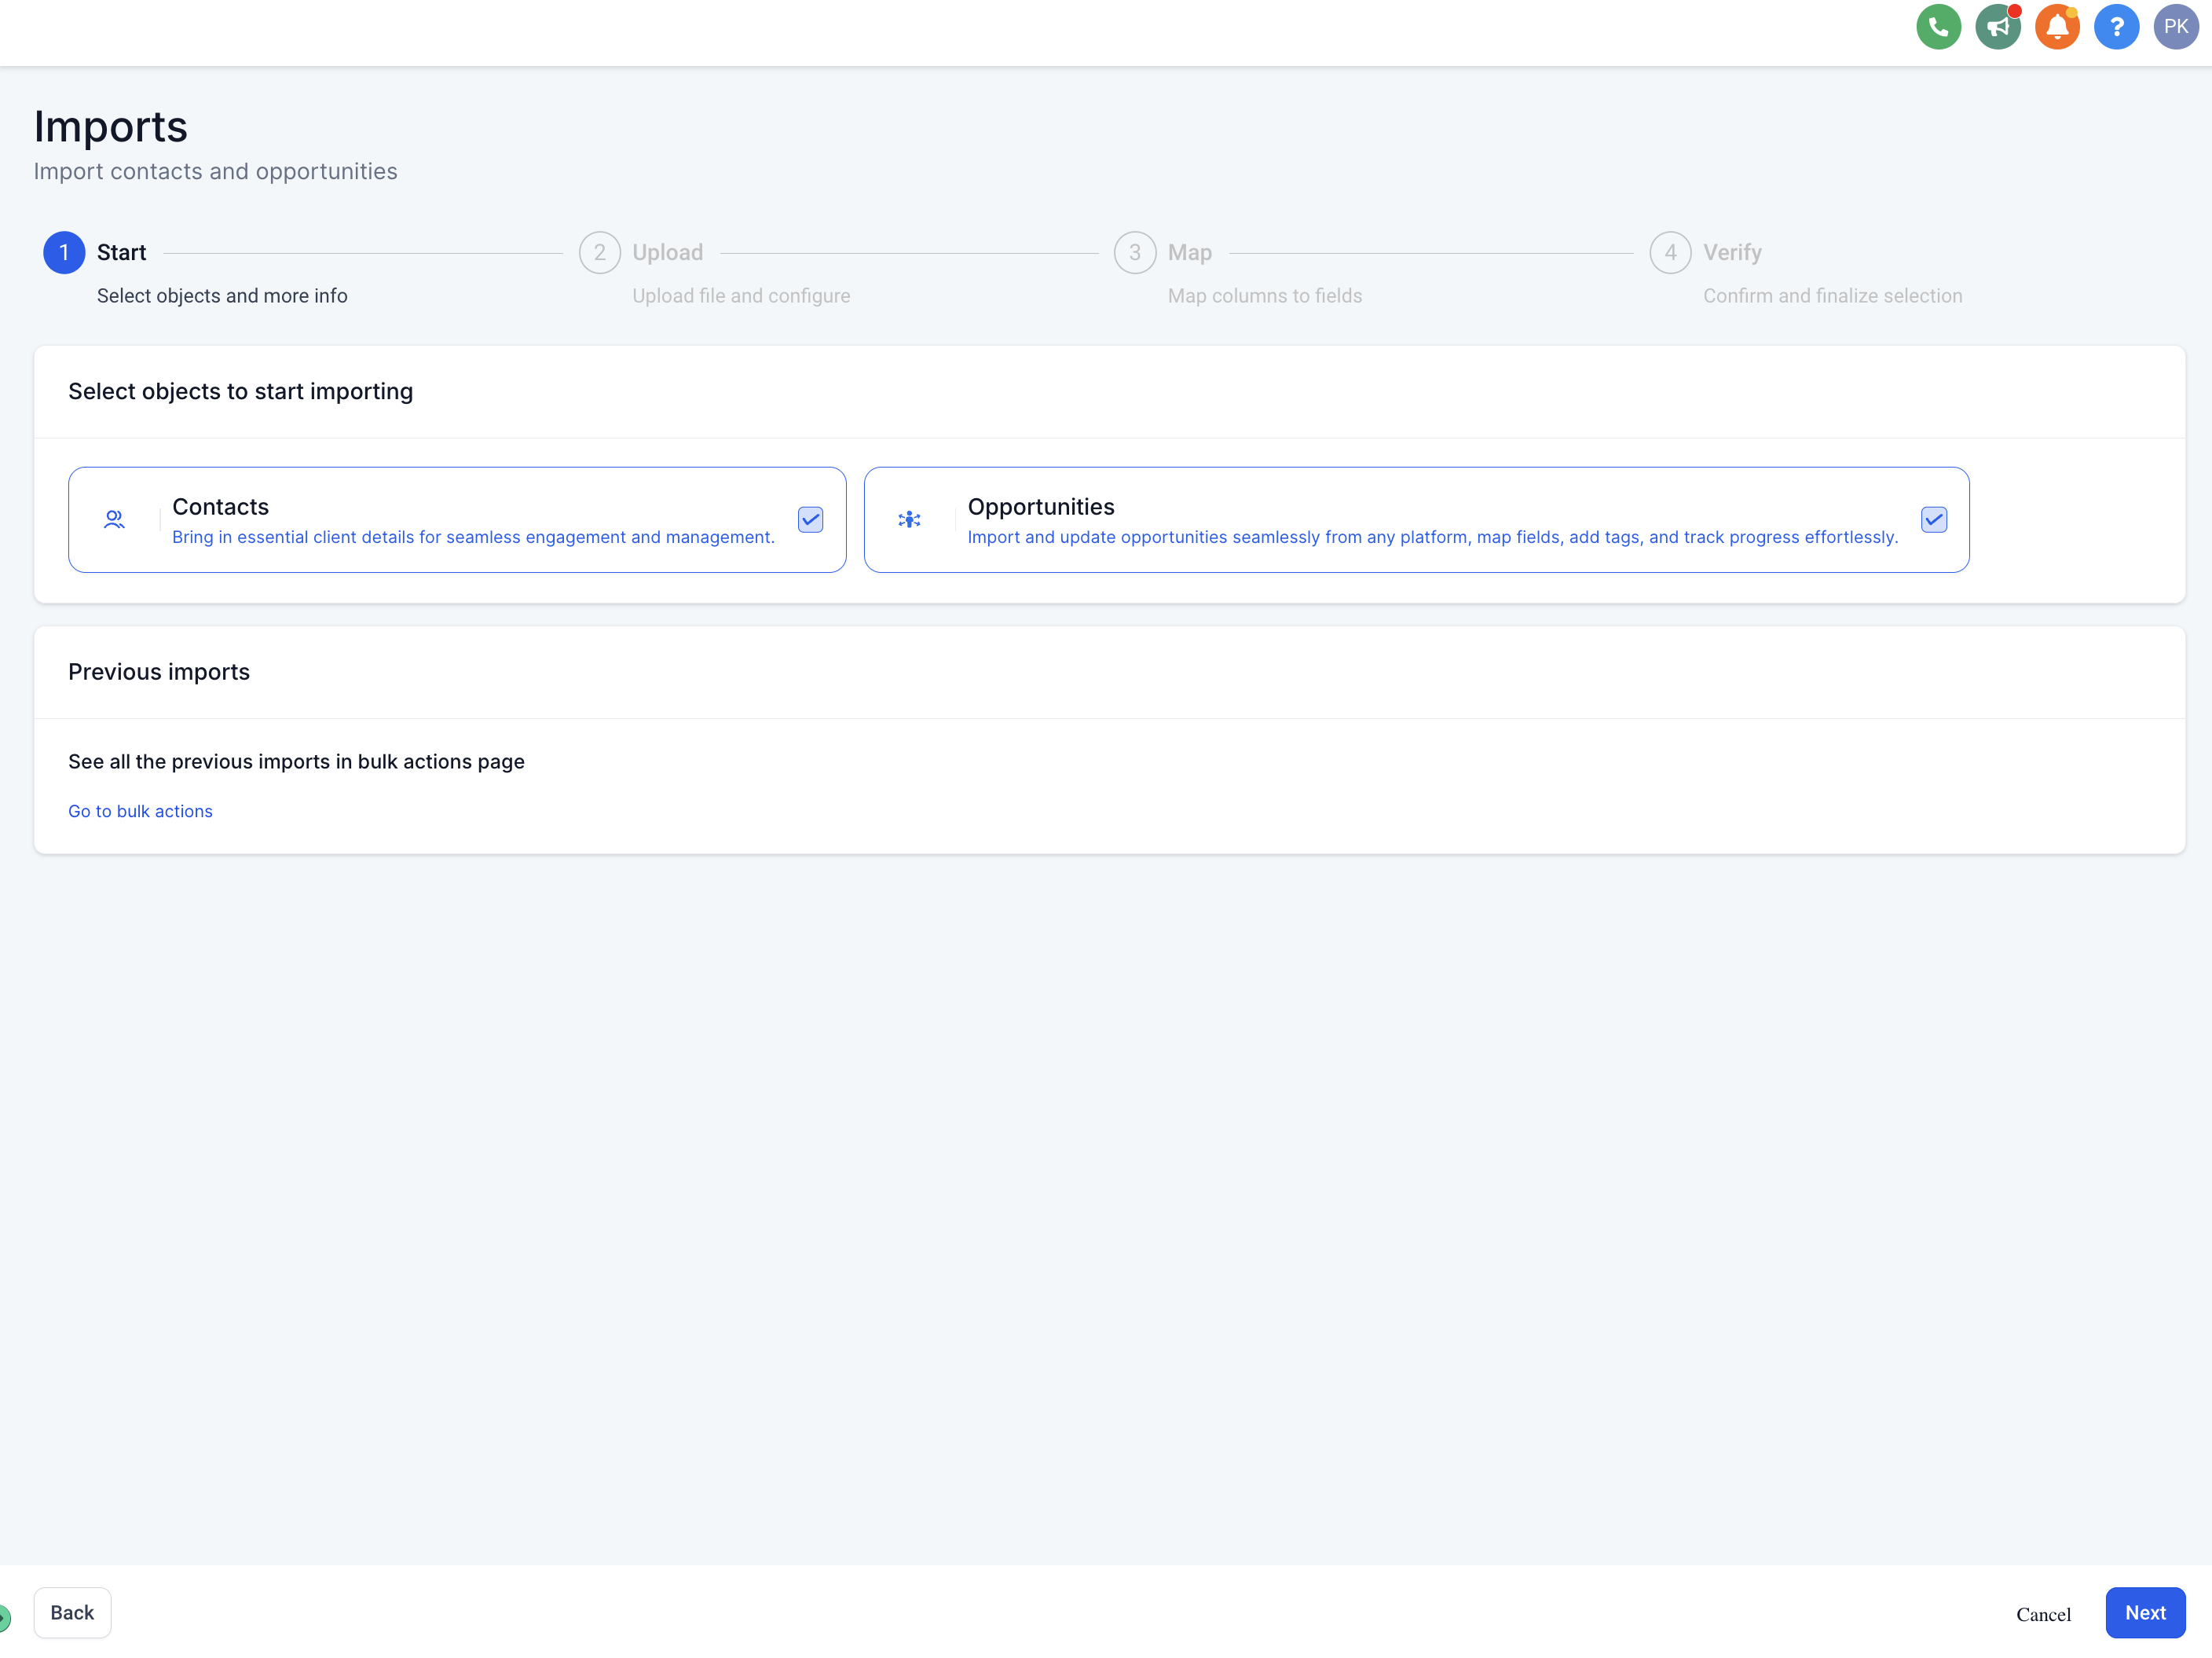Open the PK profile avatar
This screenshot has width=2212, height=1658.
tap(2176, 27)
